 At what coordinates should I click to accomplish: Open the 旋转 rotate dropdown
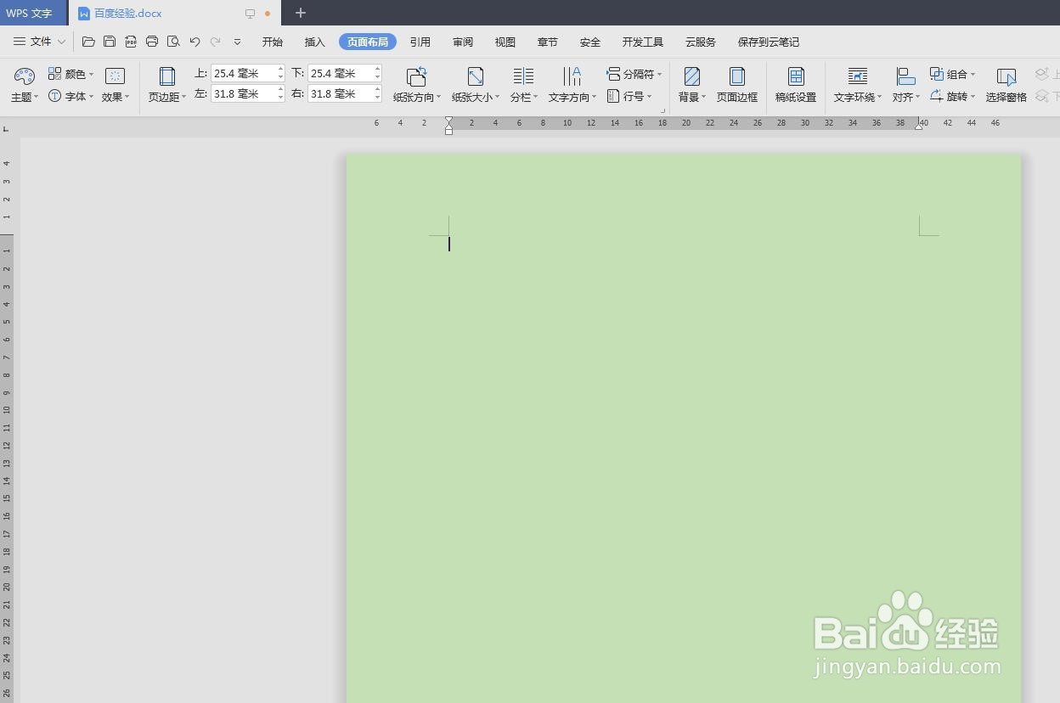(x=953, y=96)
